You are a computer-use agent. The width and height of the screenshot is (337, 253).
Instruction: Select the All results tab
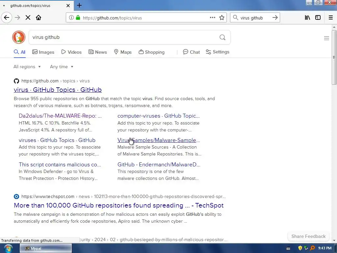[x=19, y=52]
